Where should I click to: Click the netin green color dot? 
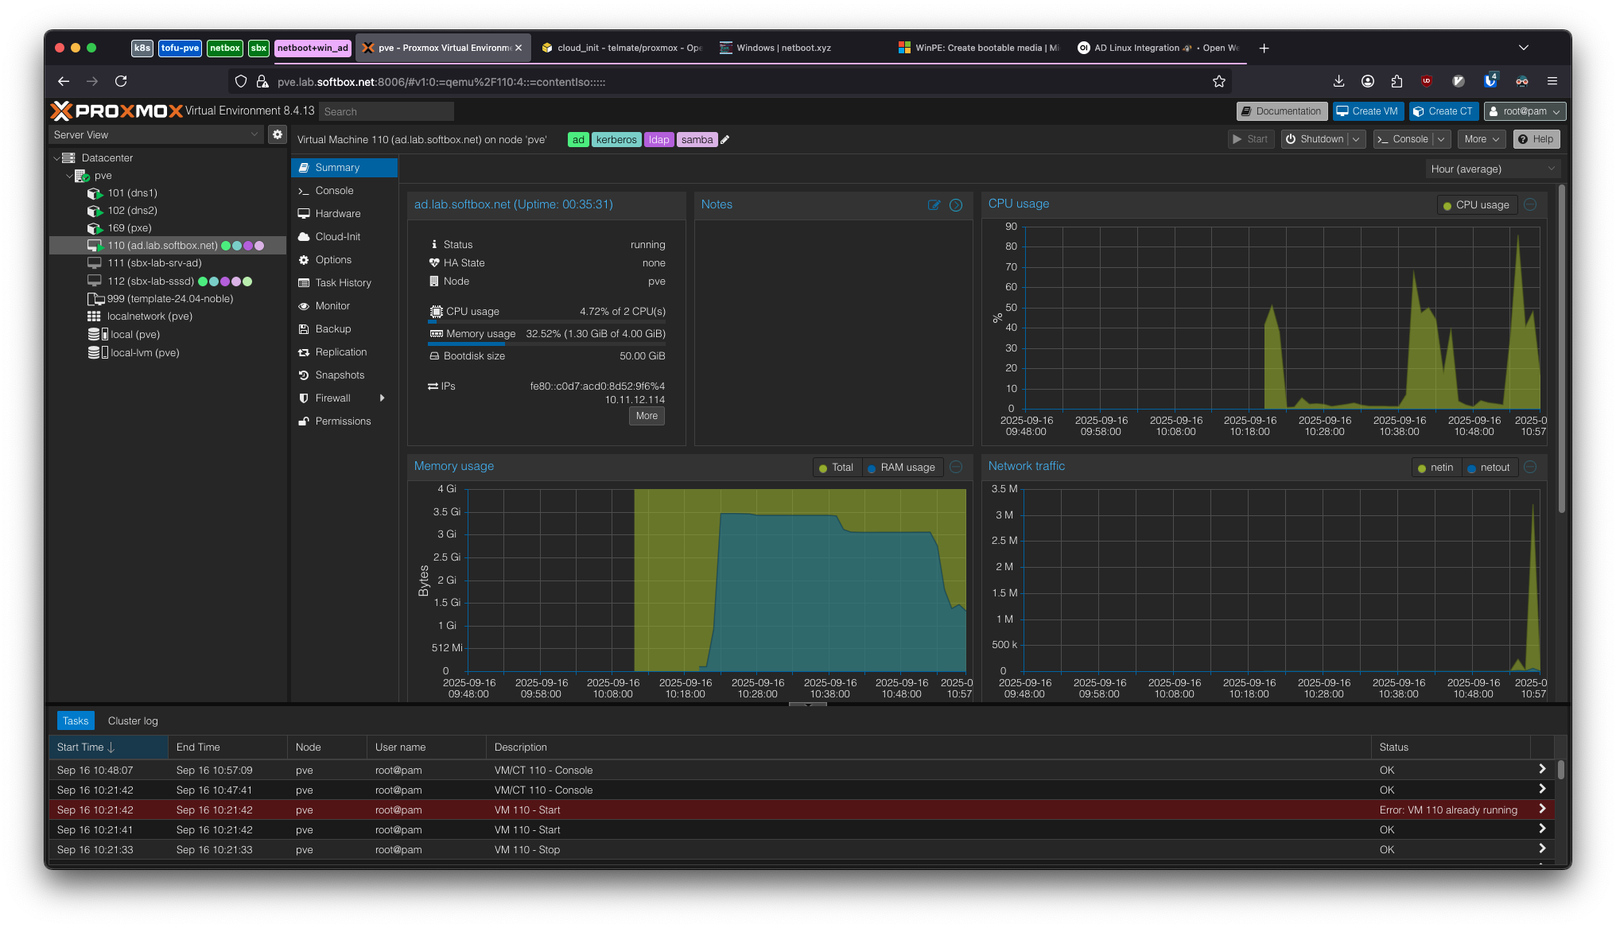1420,468
